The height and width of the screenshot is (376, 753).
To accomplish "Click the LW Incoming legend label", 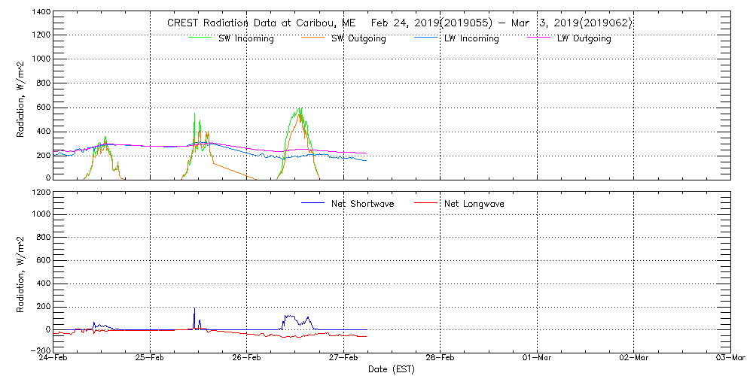I will [x=471, y=39].
